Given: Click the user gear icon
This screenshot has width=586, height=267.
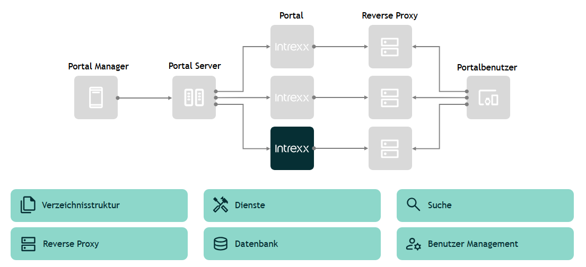Looking at the screenshot, I should 413,244.
